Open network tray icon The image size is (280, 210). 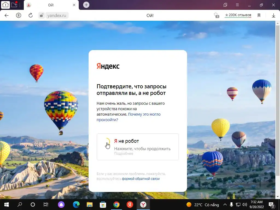coord(238,205)
